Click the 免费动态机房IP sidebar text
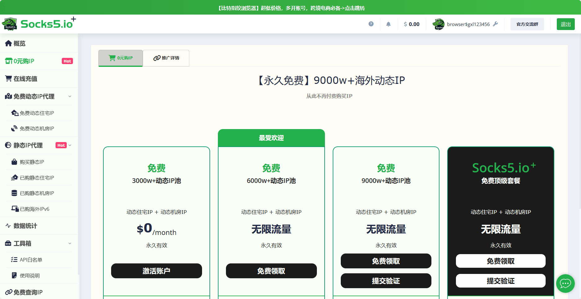The height and width of the screenshot is (299, 581). coord(37,128)
